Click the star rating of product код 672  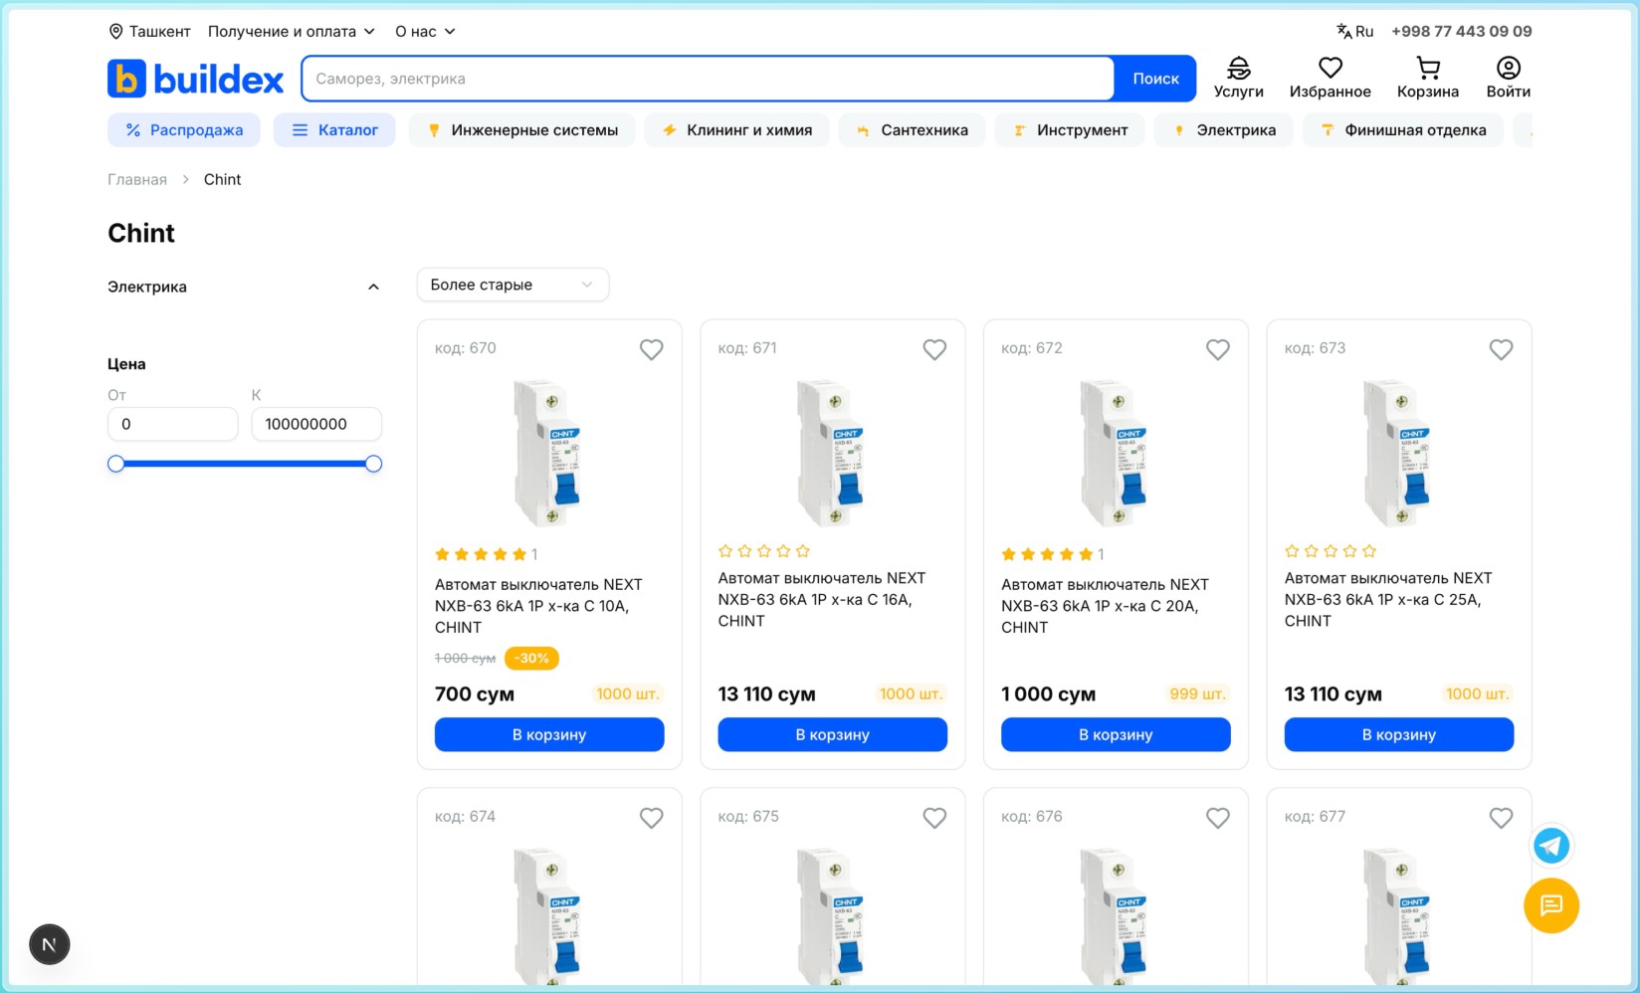[1053, 554]
